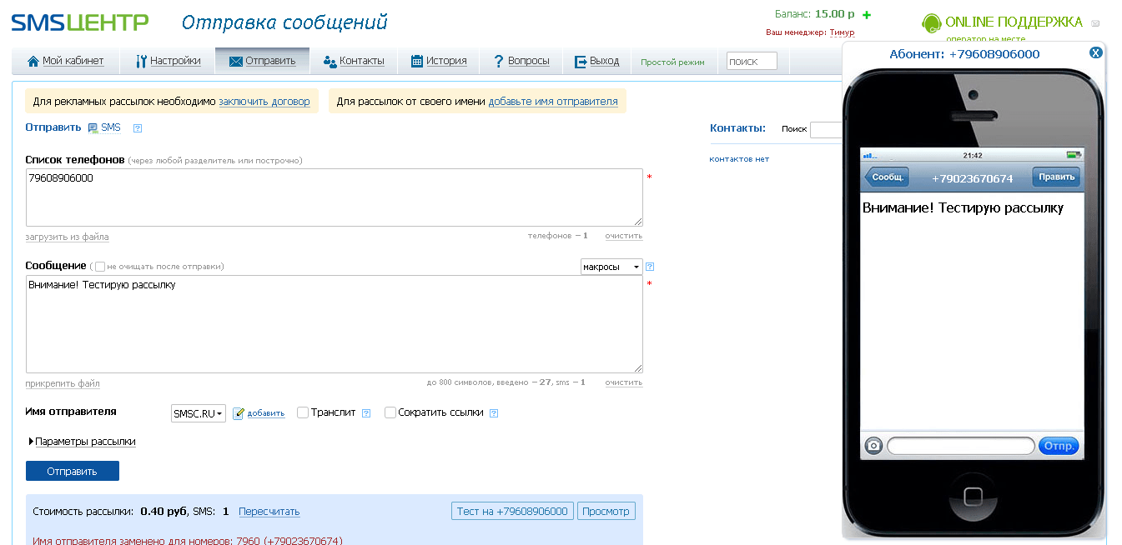Click help icon beside Сократить ссылки
Viewport: 1122px width, 545px height.
(x=494, y=412)
